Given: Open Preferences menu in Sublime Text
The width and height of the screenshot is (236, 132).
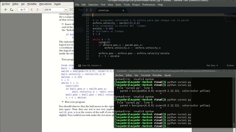Looking at the screenshot, I should point(149,5).
